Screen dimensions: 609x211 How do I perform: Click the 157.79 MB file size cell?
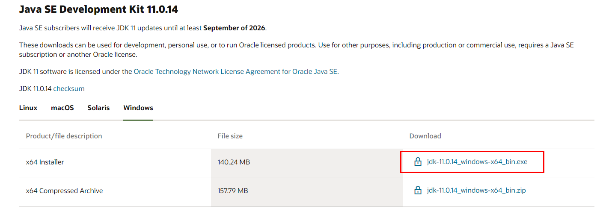pyautogui.click(x=233, y=191)
